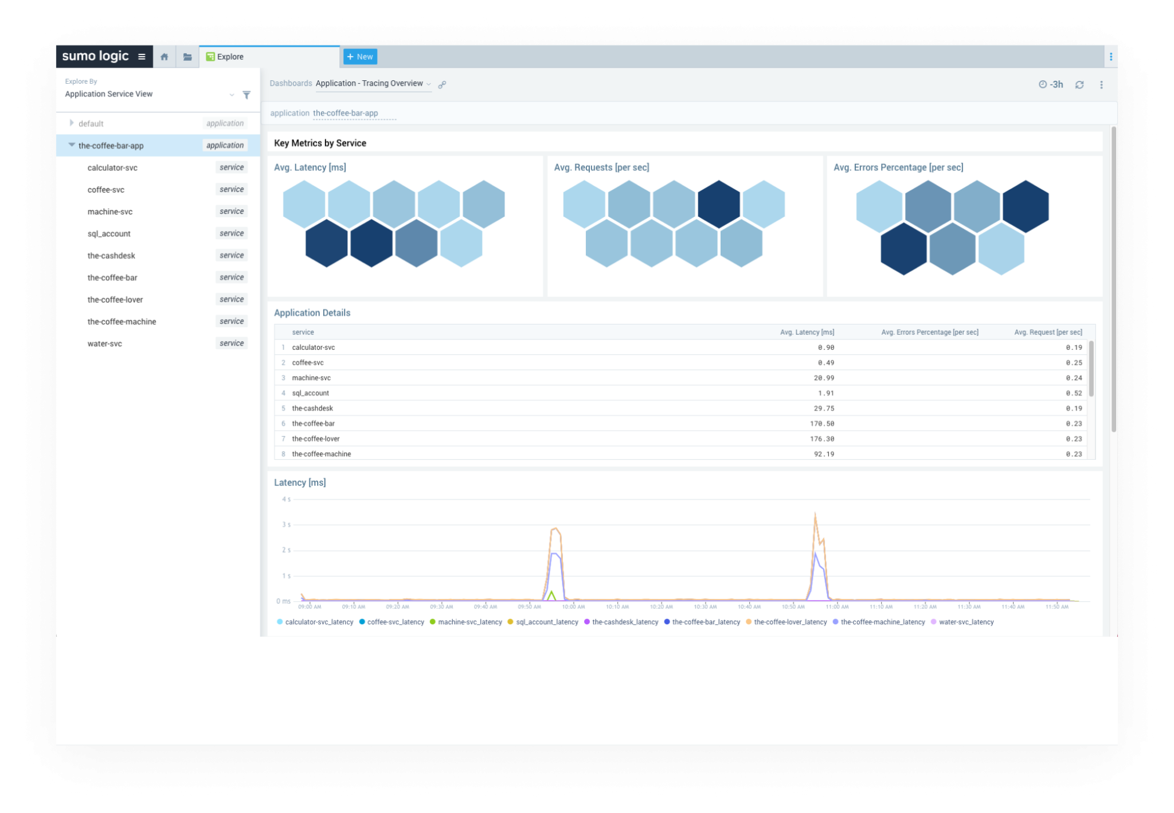Screen dimensions: 1174x813
Task: Click the machine-svc_latency green legend swatch
Action: coord(432,622)
